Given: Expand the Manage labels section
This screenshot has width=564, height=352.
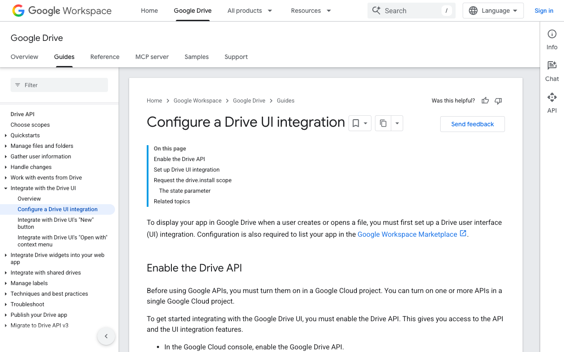Looking at the screenshot, I should point(6,283).
